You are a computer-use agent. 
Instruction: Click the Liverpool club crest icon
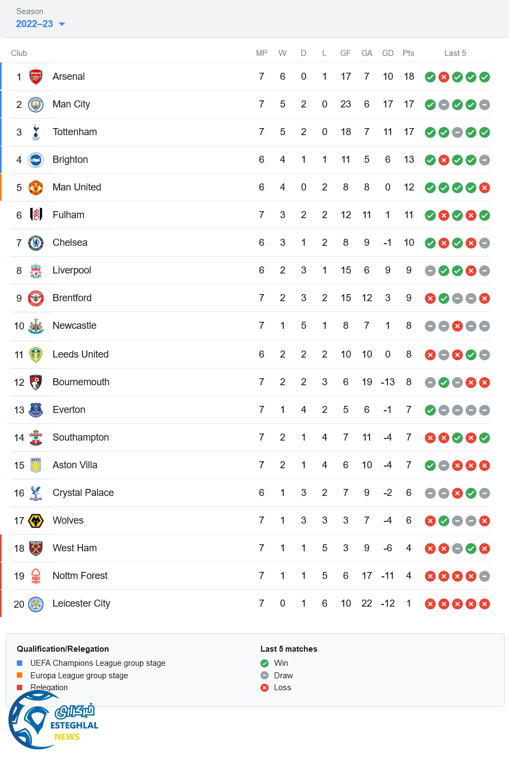point(36,270)
